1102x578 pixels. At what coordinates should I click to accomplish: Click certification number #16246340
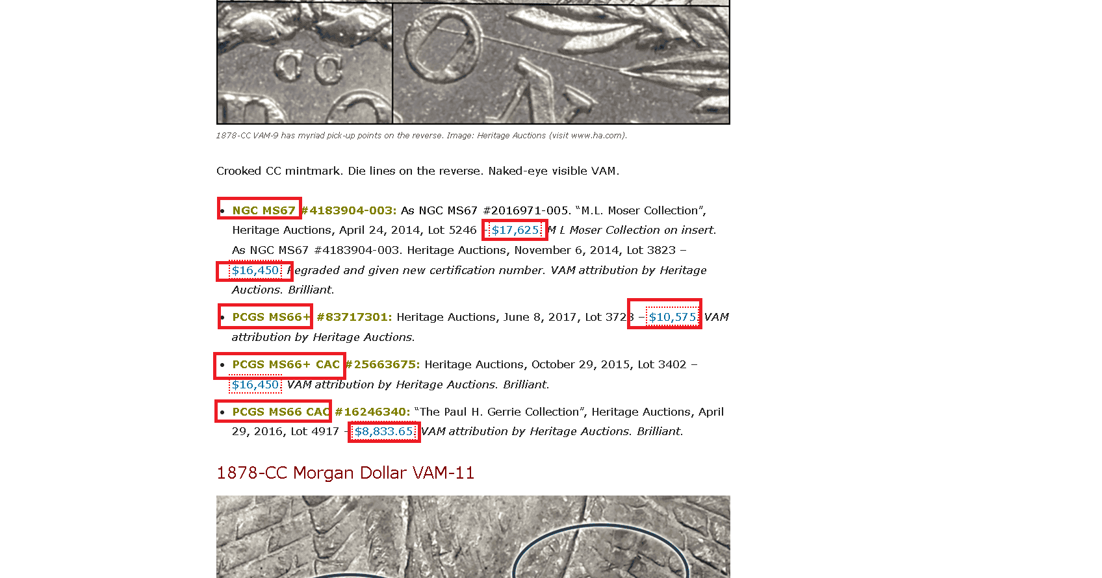coord(372,412)
